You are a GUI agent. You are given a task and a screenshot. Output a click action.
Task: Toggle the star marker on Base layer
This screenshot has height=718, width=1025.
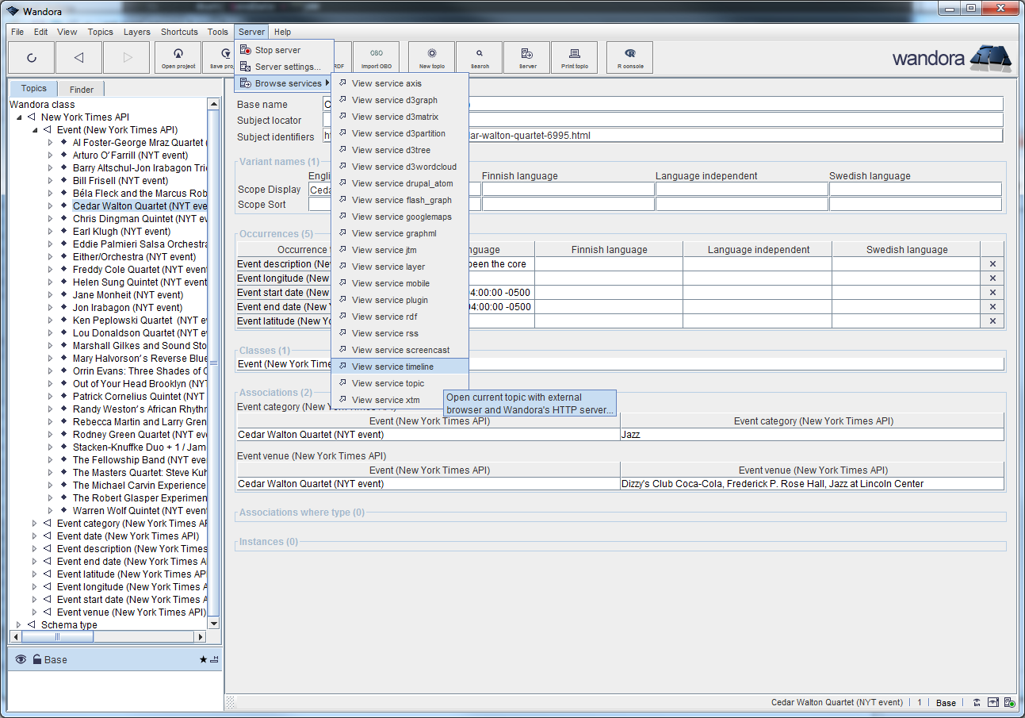coord(203,659)
